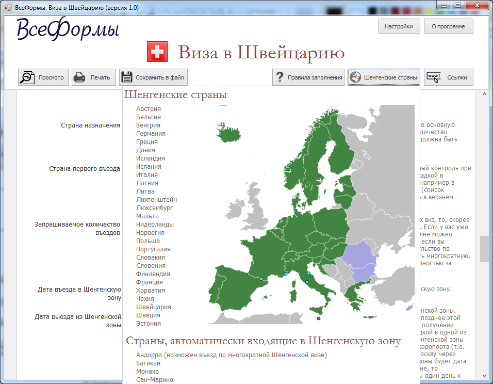Click Эстония in the country list
This screenshot has height=384, width=493.
[149, 323]
